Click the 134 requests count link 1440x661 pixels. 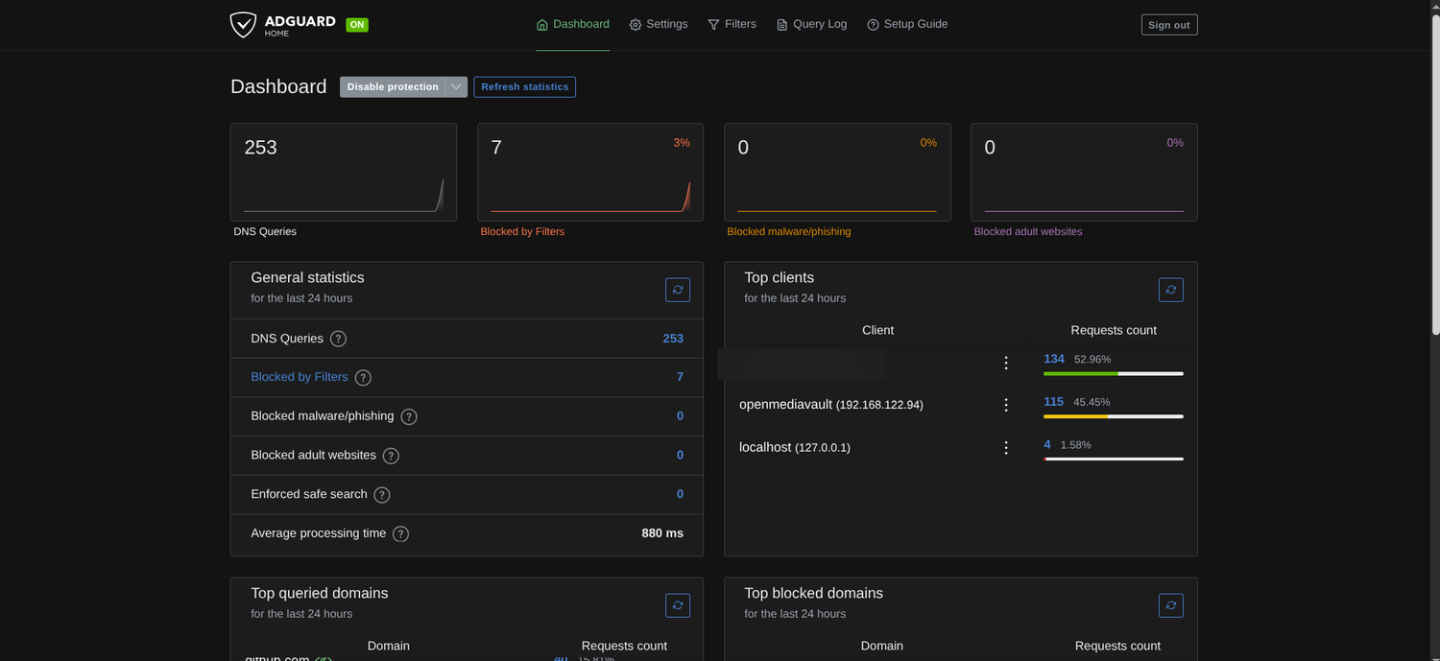tap(1054, 359)
